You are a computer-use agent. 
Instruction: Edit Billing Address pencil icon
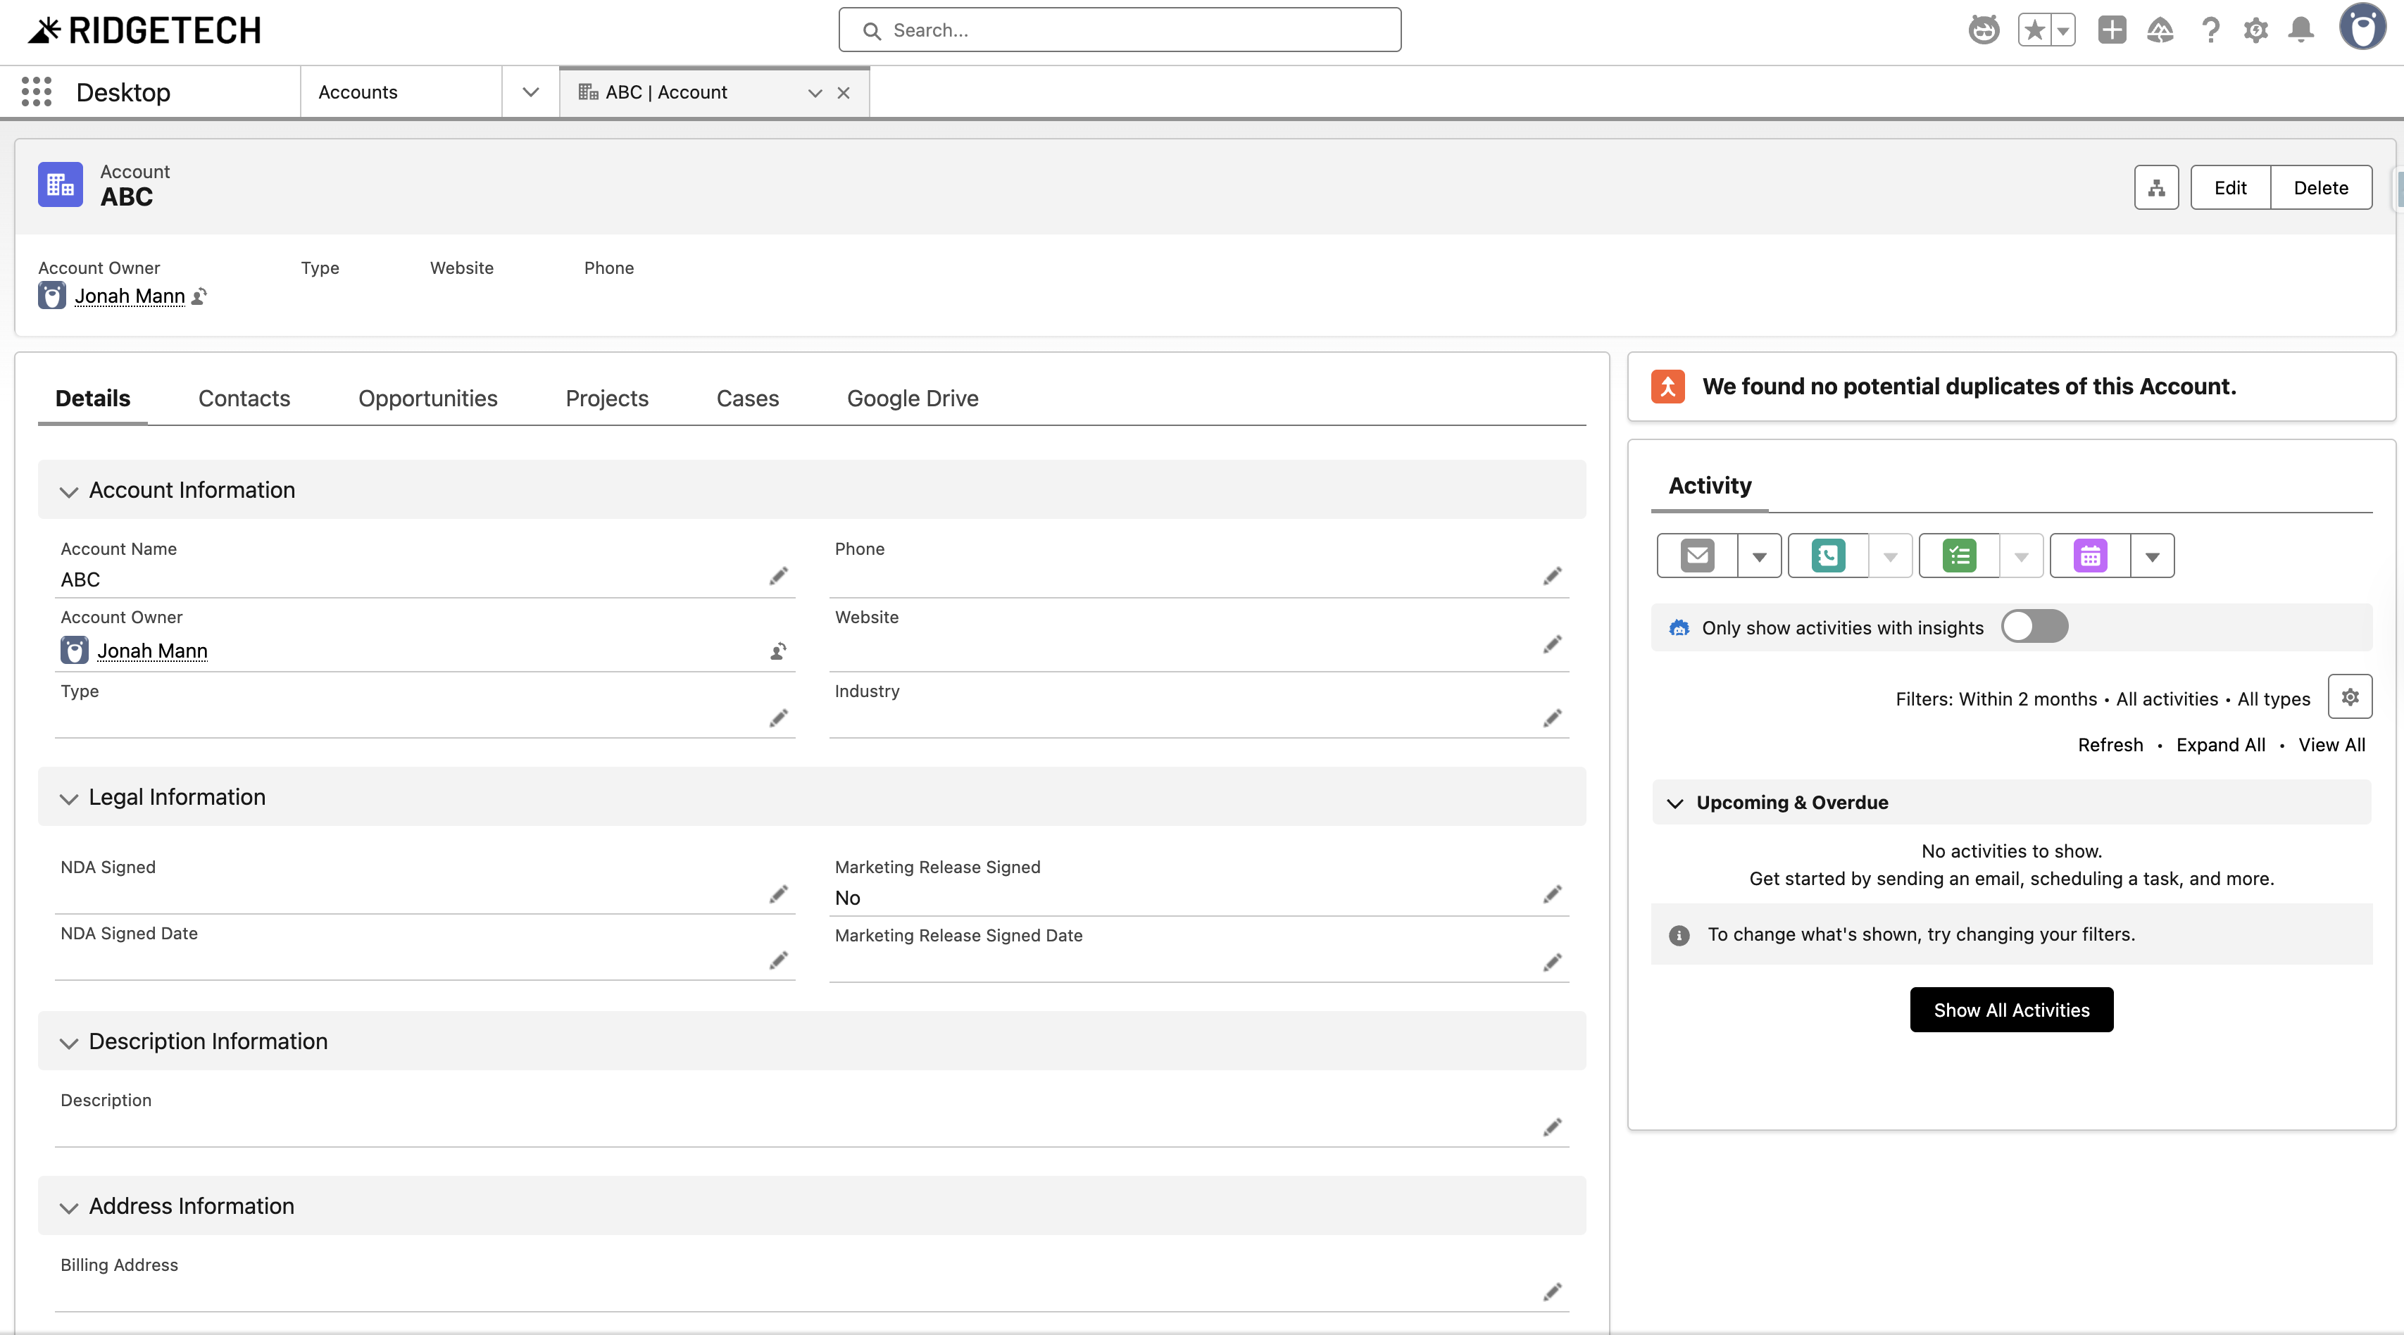(x=1552, y=1291)
